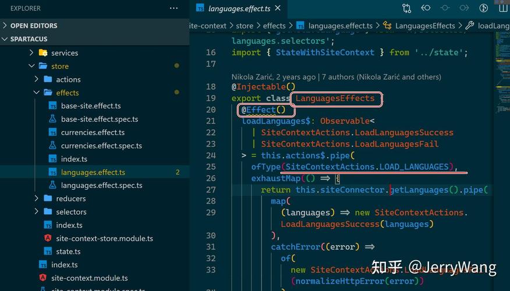
Task: Click the Angular icon of site-context-store.module.ts
Action: (48, 238)
